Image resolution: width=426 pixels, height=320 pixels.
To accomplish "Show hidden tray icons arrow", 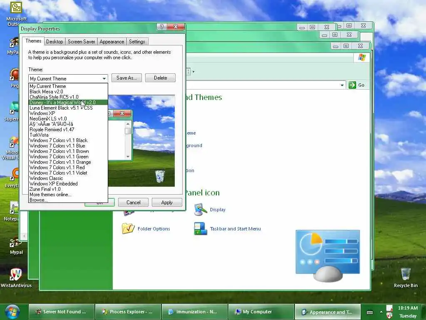I will click(x=381, y=312).
